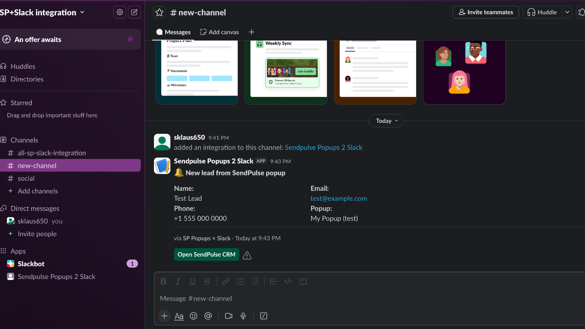Screen dimensions: 585x329
Task: Apply strikethrough formatting
Action: click(207, 281)
